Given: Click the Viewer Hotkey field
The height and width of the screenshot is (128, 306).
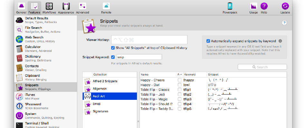Looking at the screenshot, I should click(149, 40).
